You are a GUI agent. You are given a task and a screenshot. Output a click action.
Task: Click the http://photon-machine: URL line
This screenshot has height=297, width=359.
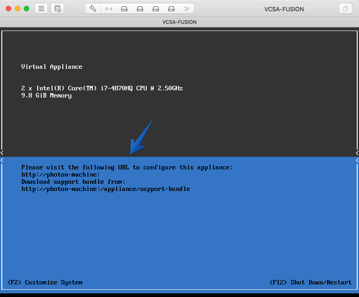click(x=61, y=175)
